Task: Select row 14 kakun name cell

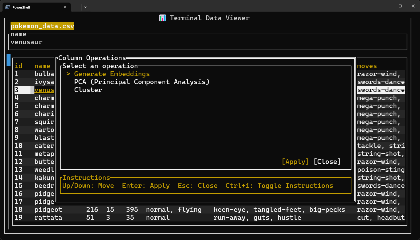Action: 44,178
